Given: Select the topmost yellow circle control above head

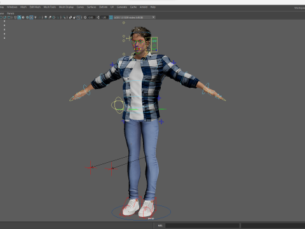Looking at the screenshot, I should (124, 23).
